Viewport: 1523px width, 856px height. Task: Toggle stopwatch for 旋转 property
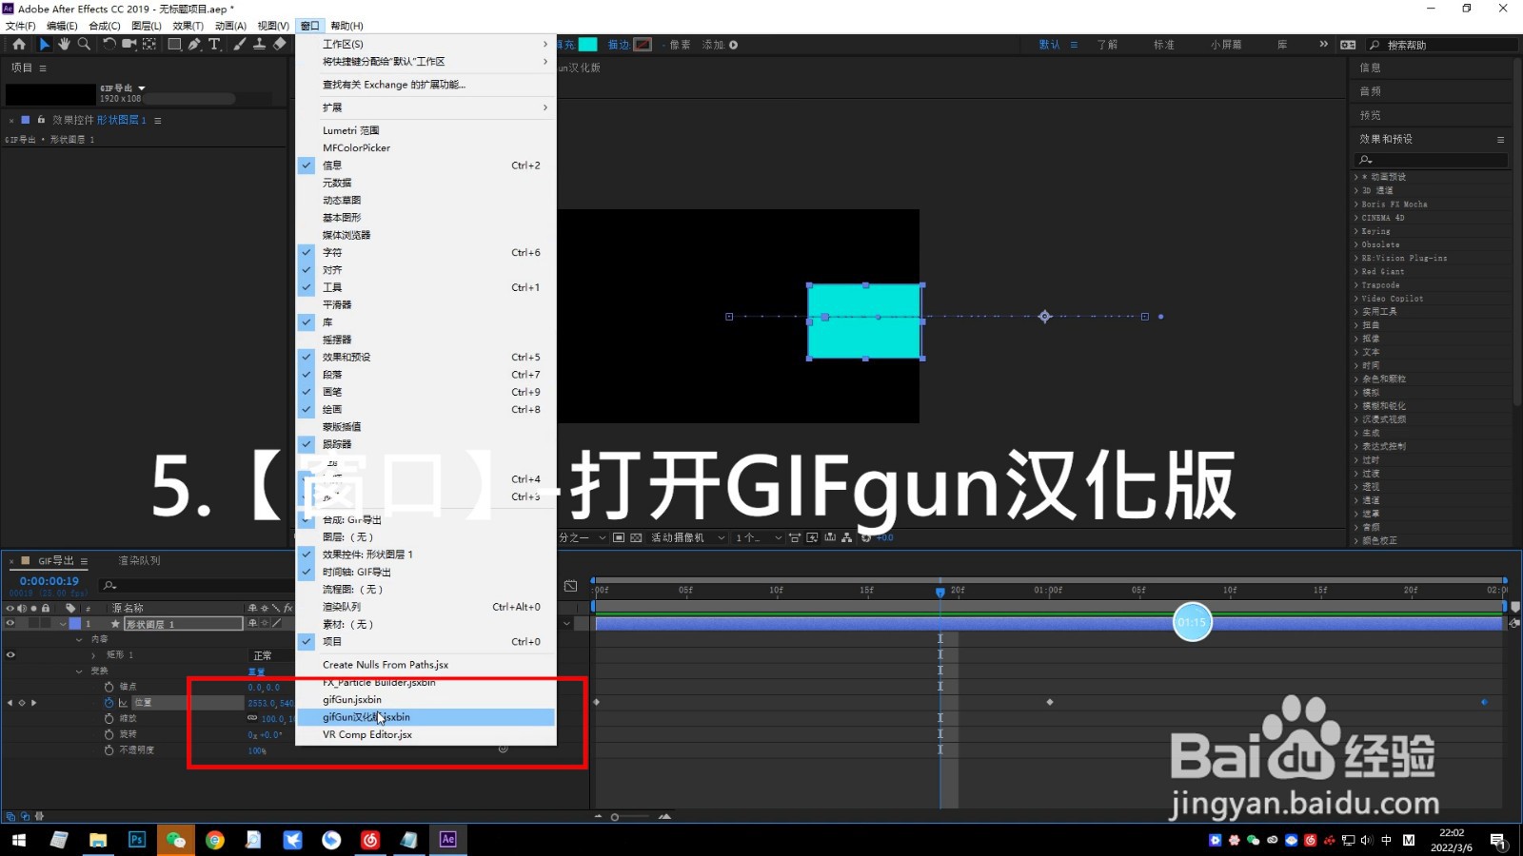pos(109,734)
